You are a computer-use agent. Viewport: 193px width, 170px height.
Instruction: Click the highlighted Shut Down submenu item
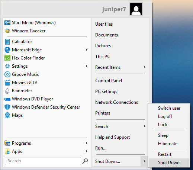[x=169, y=163]
